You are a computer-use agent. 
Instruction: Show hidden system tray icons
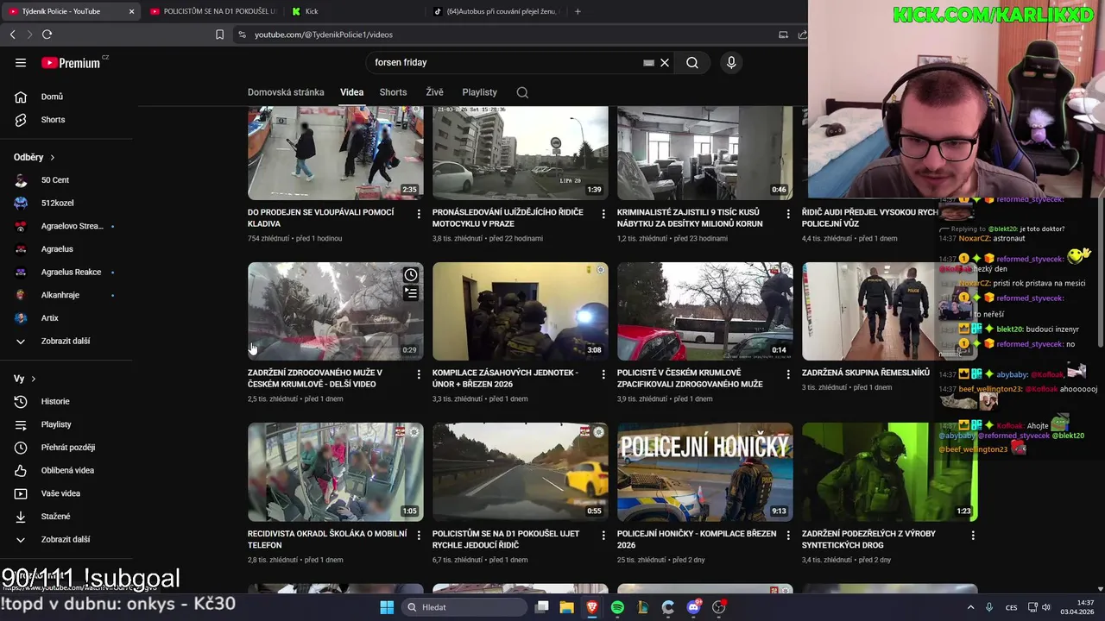pos(970,607)
